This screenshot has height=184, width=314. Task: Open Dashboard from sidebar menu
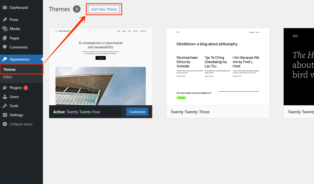tap(19, 8)
